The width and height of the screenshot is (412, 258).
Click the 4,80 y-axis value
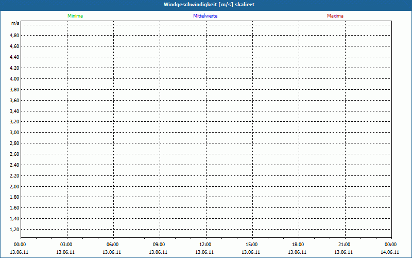(14, 36)
